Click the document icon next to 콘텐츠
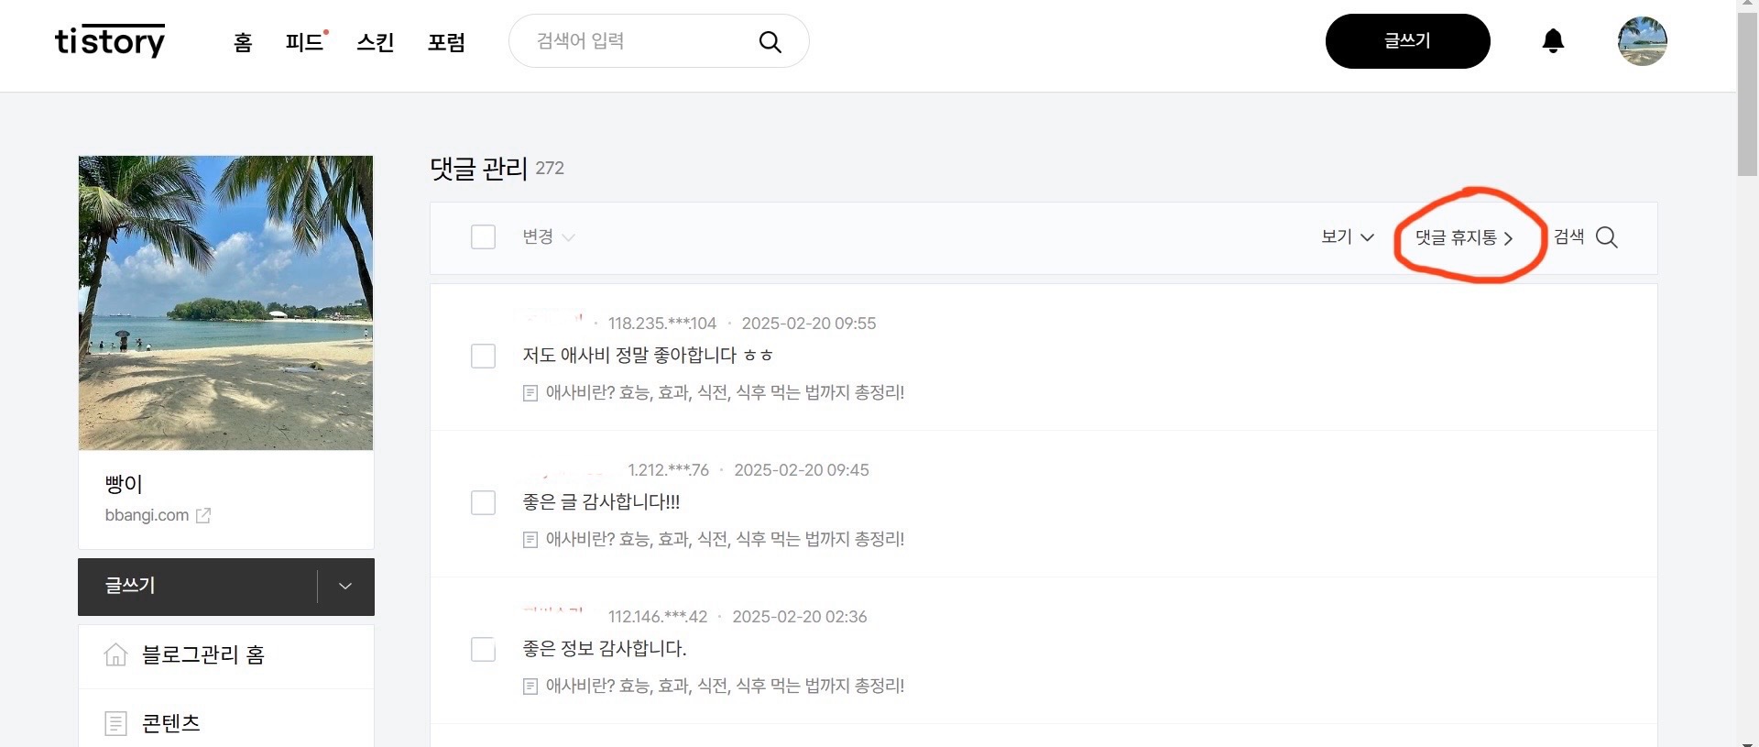 coord(115,722)
